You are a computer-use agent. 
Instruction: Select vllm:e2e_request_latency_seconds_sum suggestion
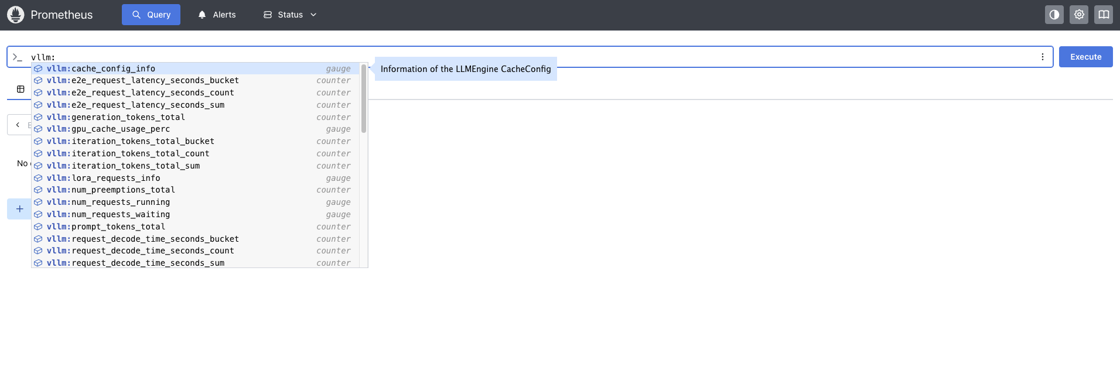click(x=196, y=105)
